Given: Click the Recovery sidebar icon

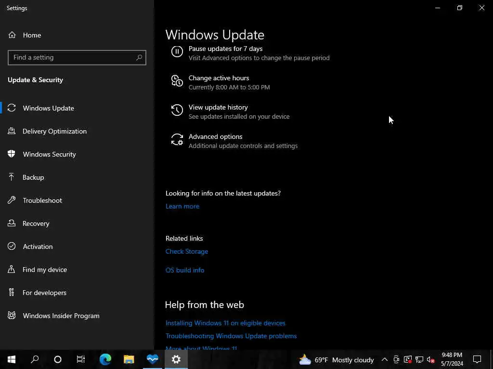Looking at the screenshot, I should coord(12,223).
